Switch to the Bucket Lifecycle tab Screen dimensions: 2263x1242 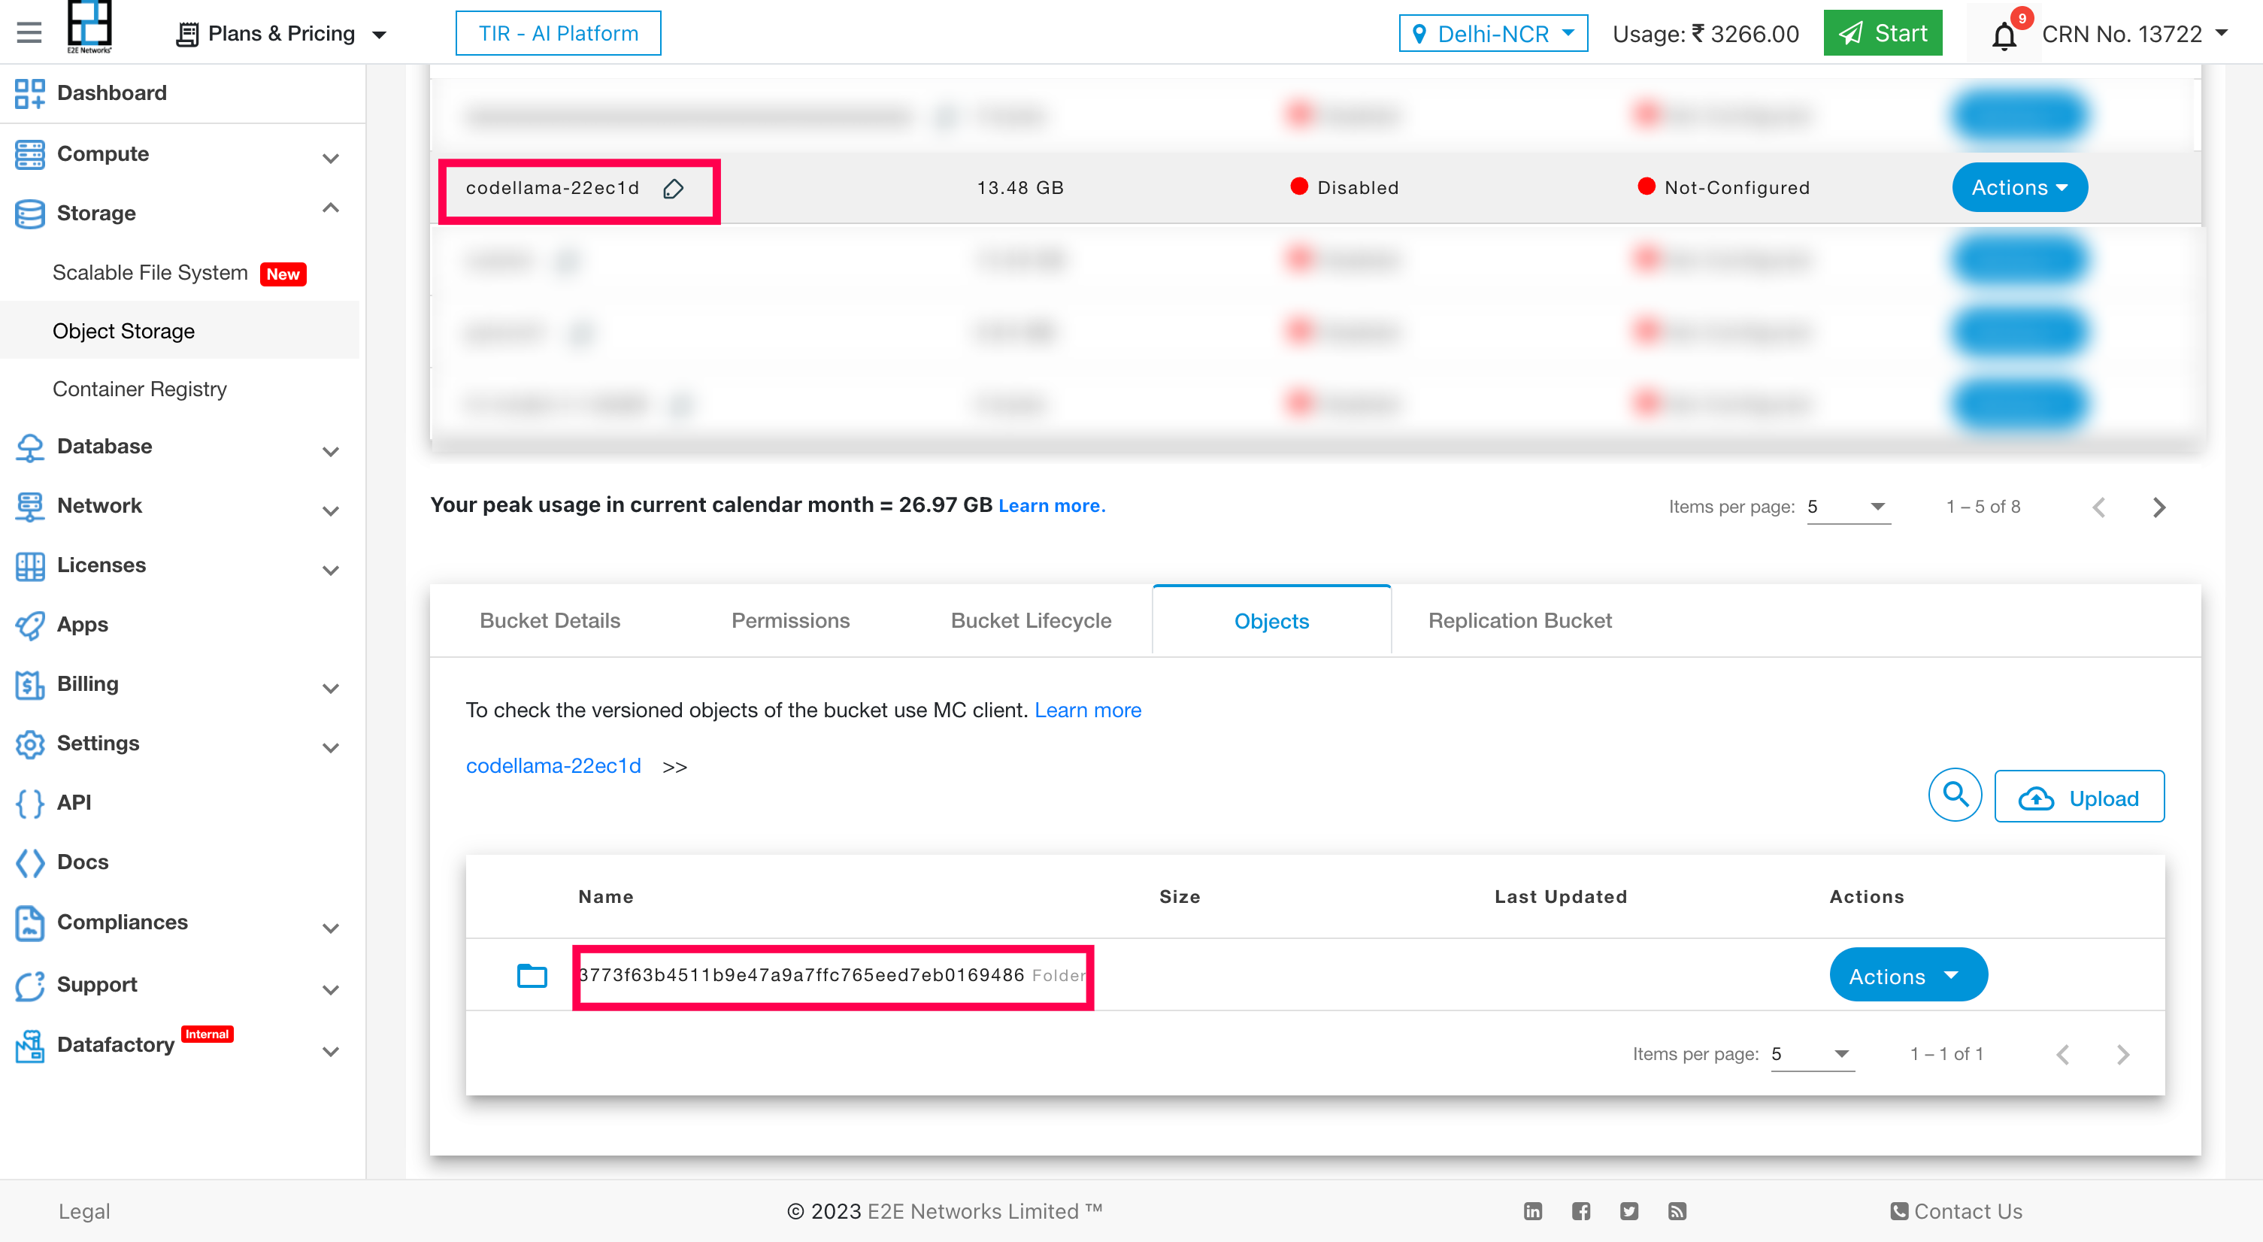1031,620
